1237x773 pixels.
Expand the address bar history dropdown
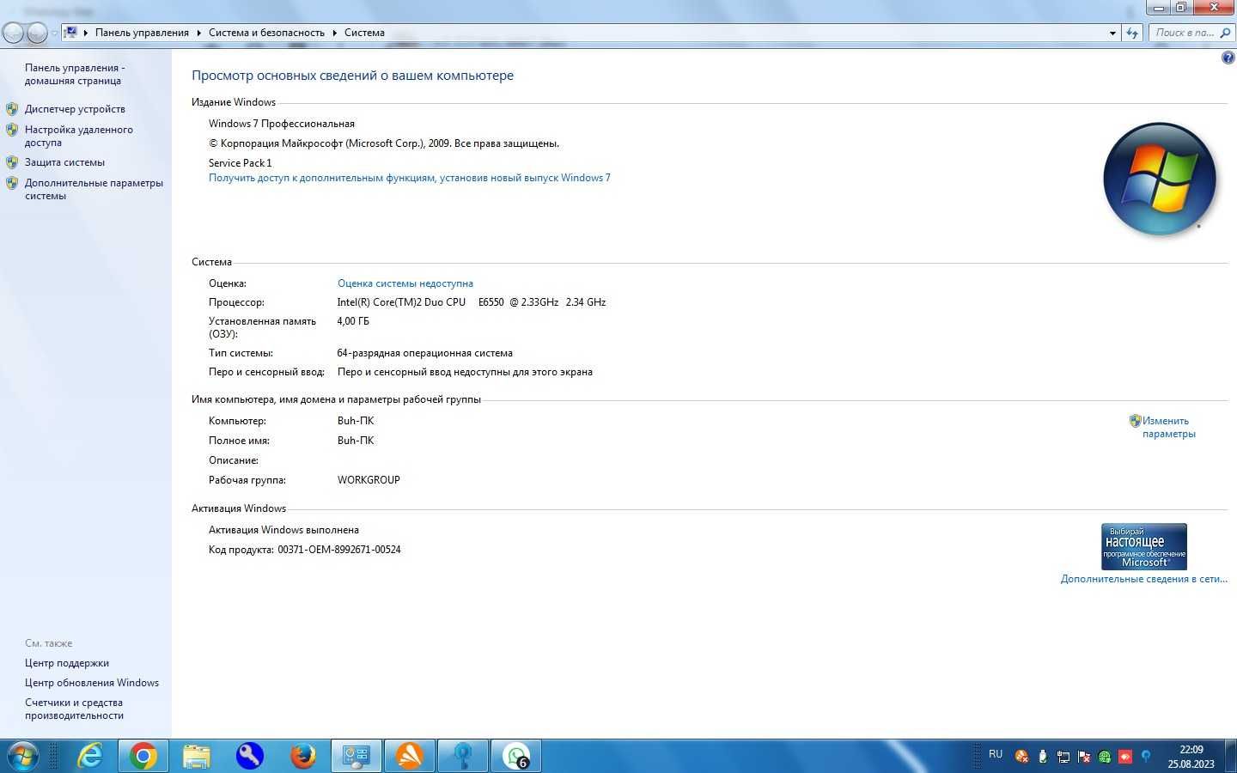point(1112,33)
